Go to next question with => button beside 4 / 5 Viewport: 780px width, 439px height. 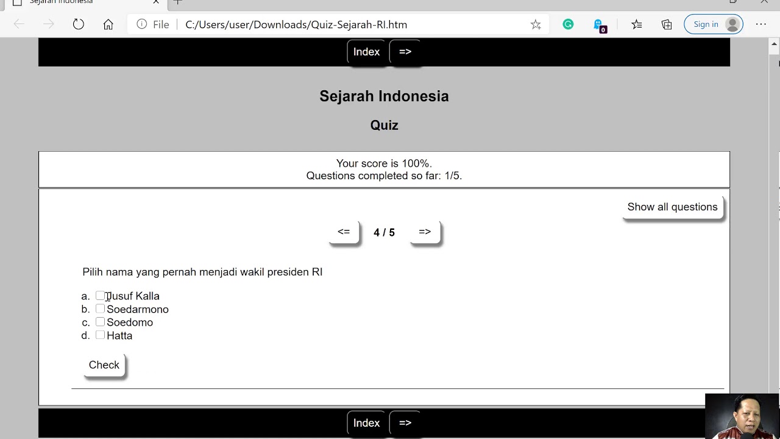tap(425, 232)
